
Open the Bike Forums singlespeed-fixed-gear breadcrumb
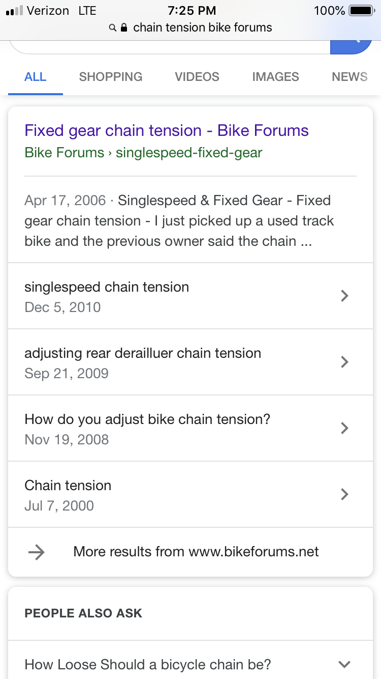[143, 152]
